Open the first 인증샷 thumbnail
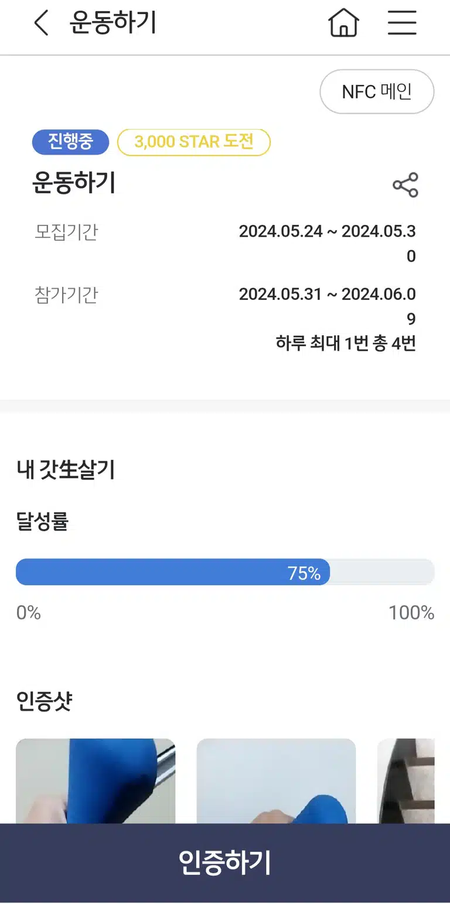450x904 pixels. (x=96, y=781)
